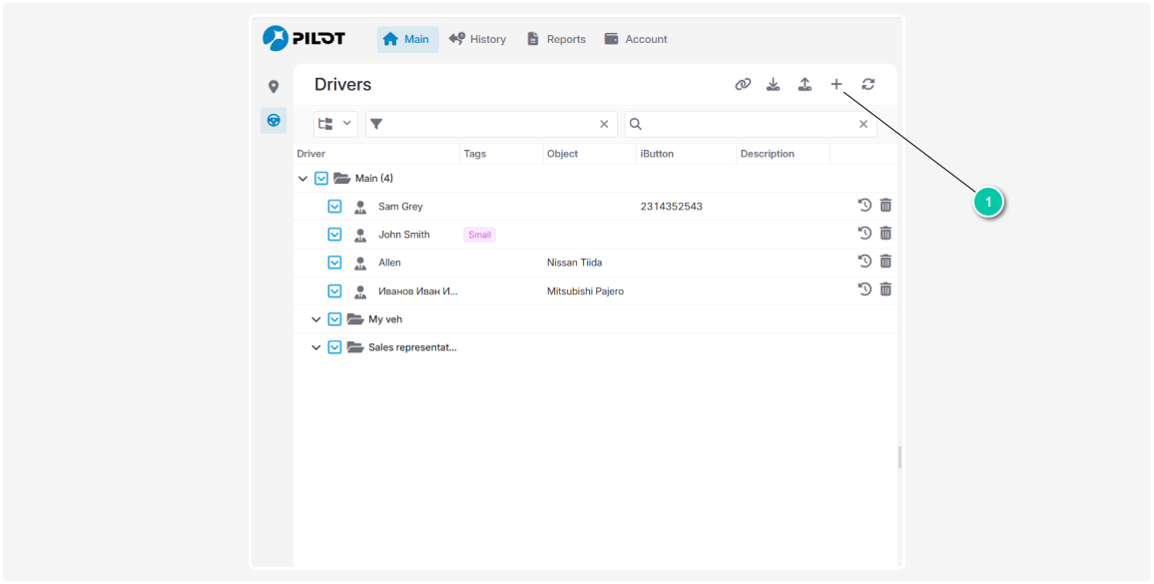Open the map location pin sidebar icon
Image resolution: width=1154 pixels, height=584 pixels.
274,87
